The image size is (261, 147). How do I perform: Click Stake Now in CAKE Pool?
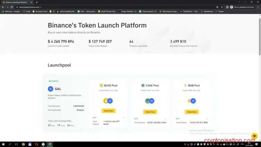(150, 112)
